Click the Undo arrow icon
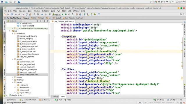 pyautogui.click(x=16, y=14)
